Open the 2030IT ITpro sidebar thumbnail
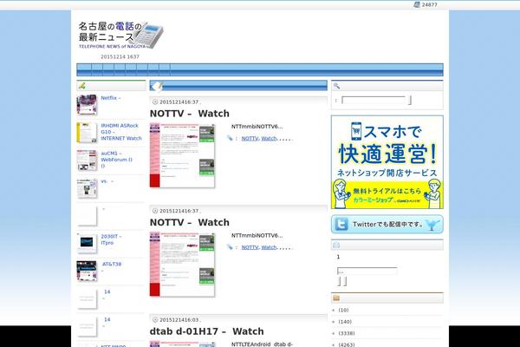This screenshot has width=520, height=347. [x=87, y=244]
